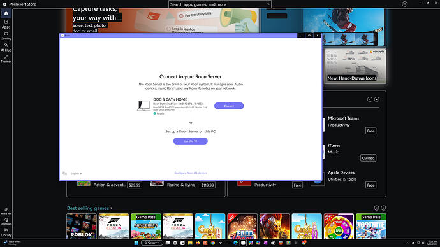Open AI Hub in Microsoft Store sidebar
This screenshot has height=247, width=440.
point(6,47)
